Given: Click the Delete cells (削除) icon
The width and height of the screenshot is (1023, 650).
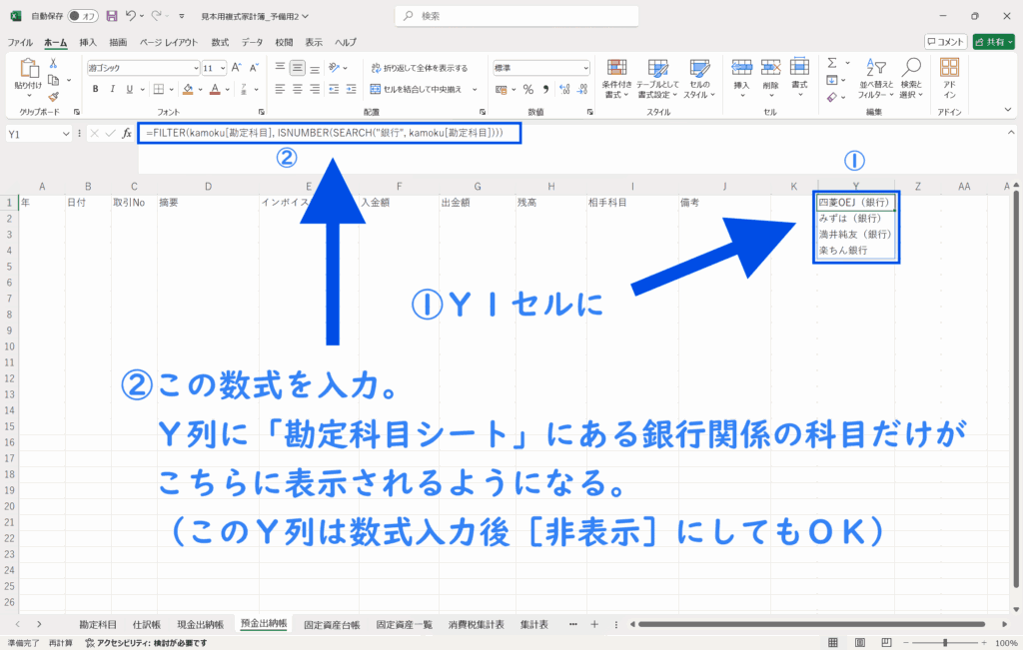Looking at the screenshot, I should coord(770,67).
